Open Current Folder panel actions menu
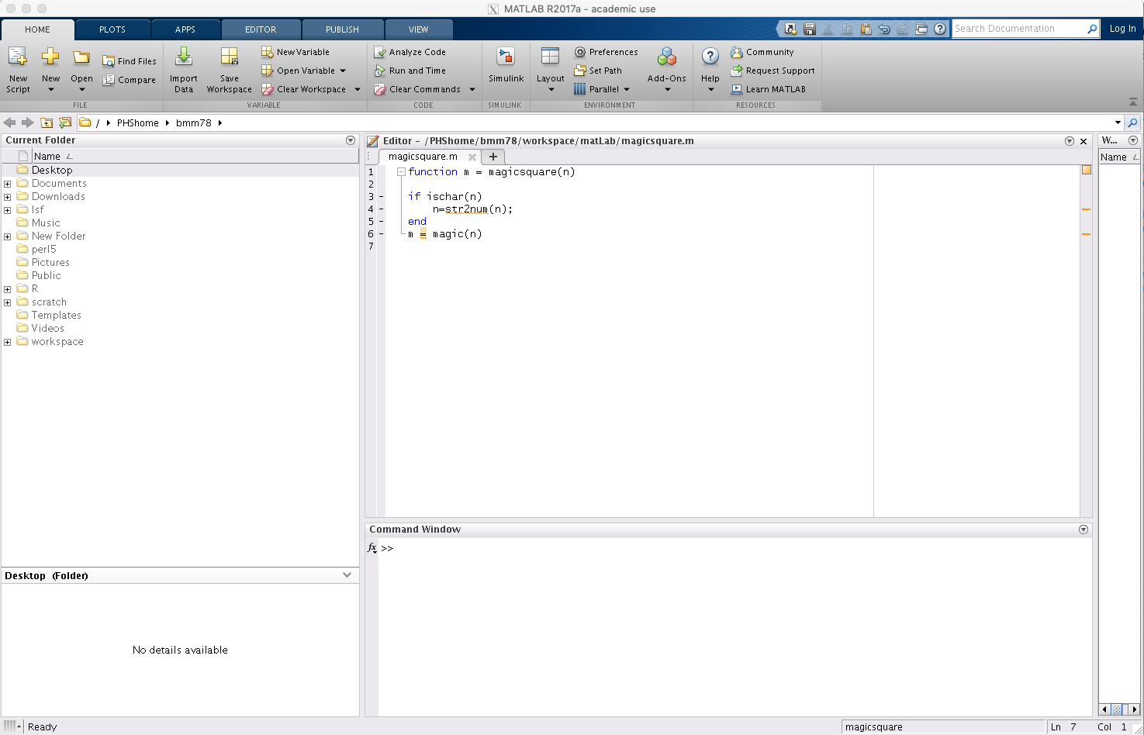 [351, 140]
